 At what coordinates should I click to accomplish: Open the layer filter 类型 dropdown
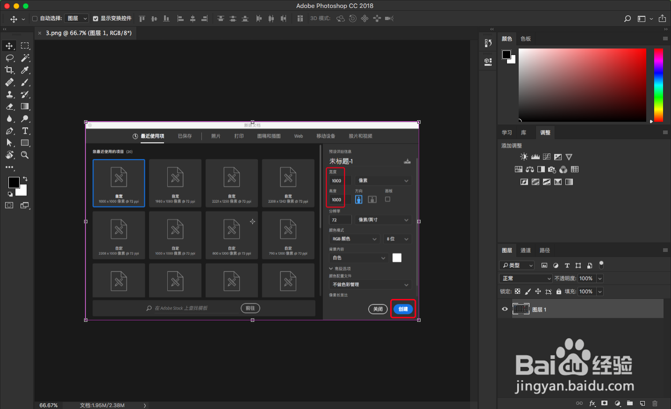click(x=517, y=265)
